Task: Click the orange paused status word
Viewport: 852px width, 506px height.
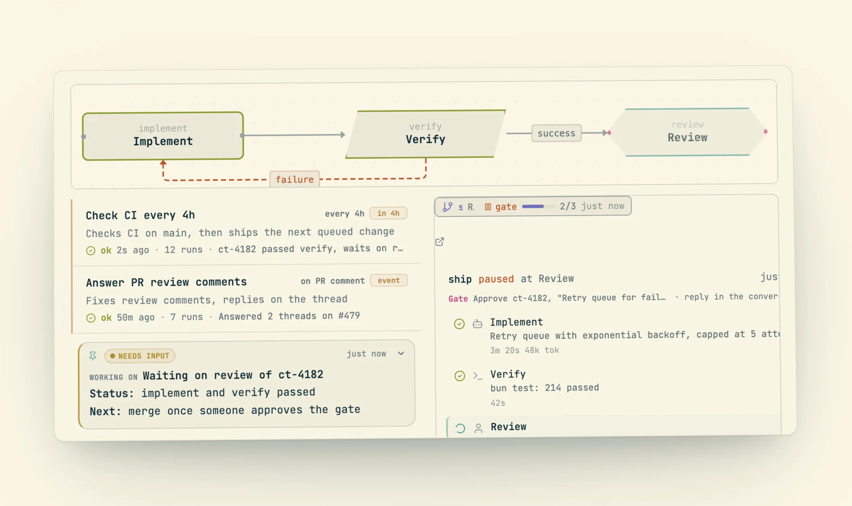Action: tap(496, 279)
